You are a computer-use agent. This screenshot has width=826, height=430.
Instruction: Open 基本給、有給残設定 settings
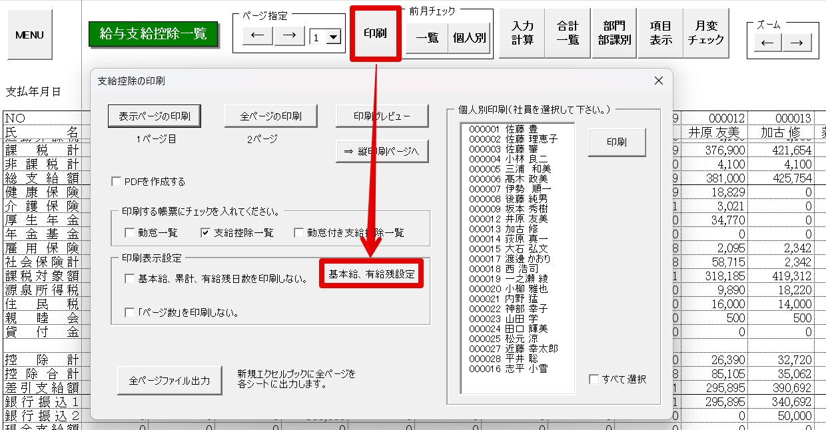tap(372, 274)
